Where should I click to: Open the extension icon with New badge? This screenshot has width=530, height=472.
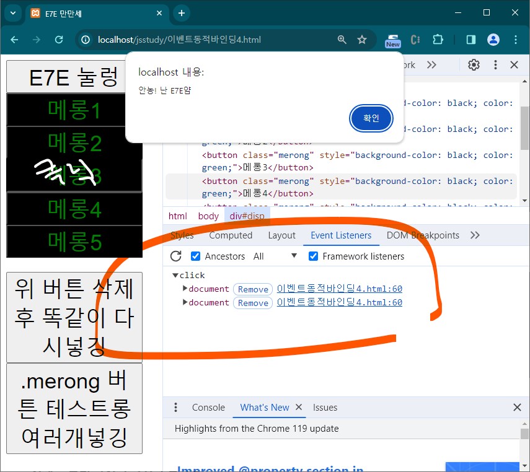(393, 40)
